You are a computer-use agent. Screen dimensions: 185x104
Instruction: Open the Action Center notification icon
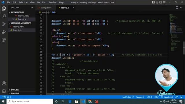pyautogui.click(x=181, y=101)
